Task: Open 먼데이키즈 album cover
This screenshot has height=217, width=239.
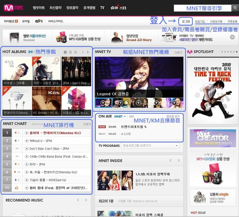Action: [x=17, y=101]
